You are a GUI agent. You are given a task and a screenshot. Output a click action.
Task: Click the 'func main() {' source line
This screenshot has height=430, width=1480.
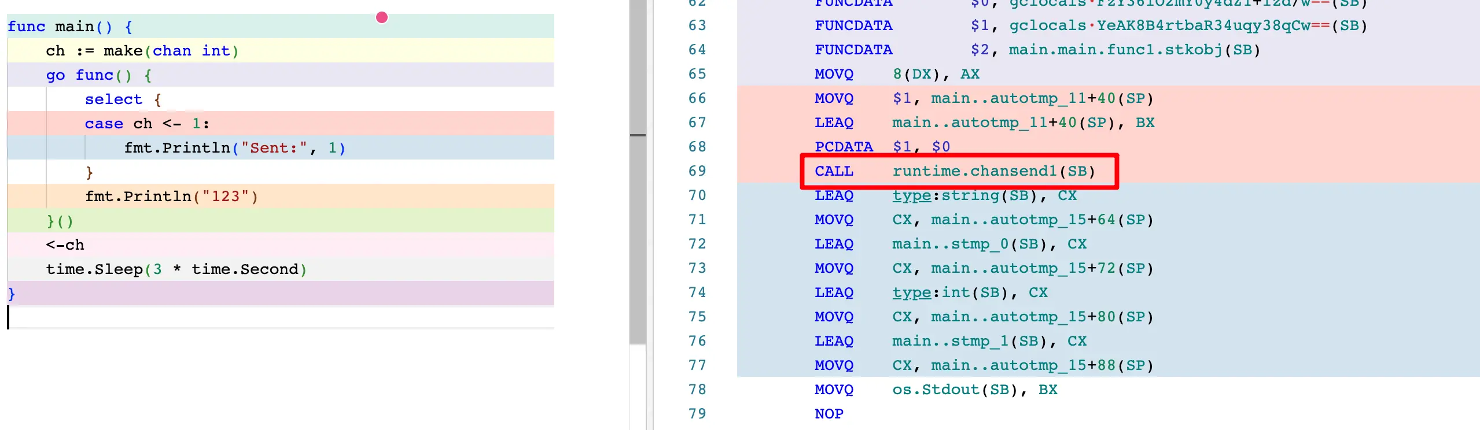pos(69,27)
